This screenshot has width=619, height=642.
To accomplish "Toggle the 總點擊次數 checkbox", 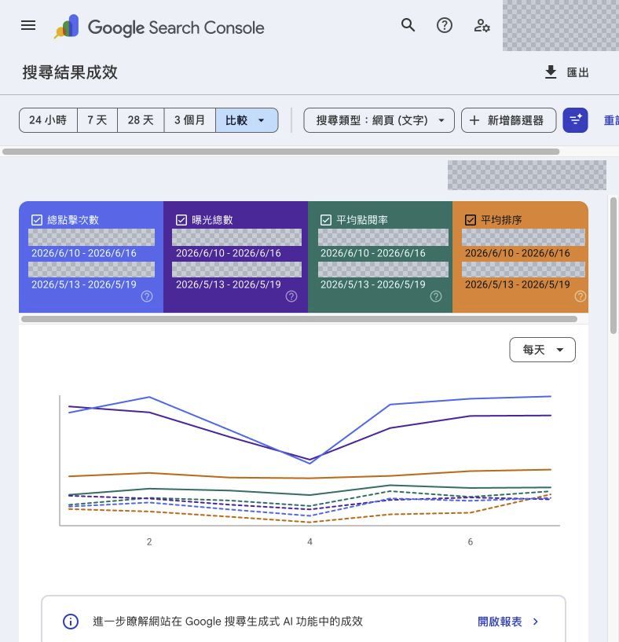I will pyautogui.click(x=37, y=220).
